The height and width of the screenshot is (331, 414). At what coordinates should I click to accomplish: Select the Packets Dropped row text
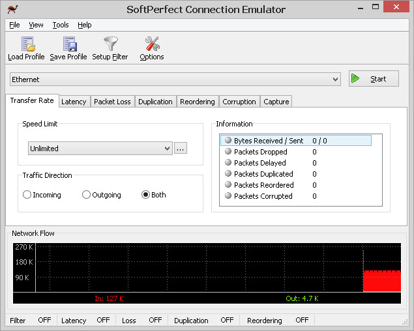[x=261, y=152]
